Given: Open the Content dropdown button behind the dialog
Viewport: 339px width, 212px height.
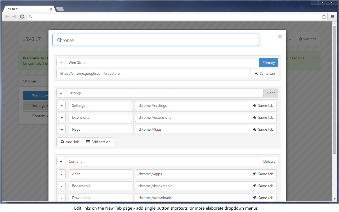Looking at the screenshot, I should (x=36, y=116).
